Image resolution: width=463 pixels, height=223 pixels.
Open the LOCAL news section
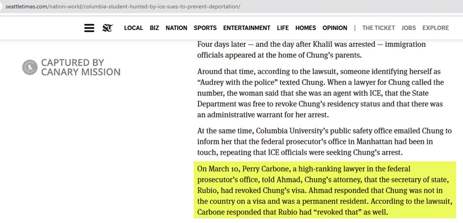point(134,28)
